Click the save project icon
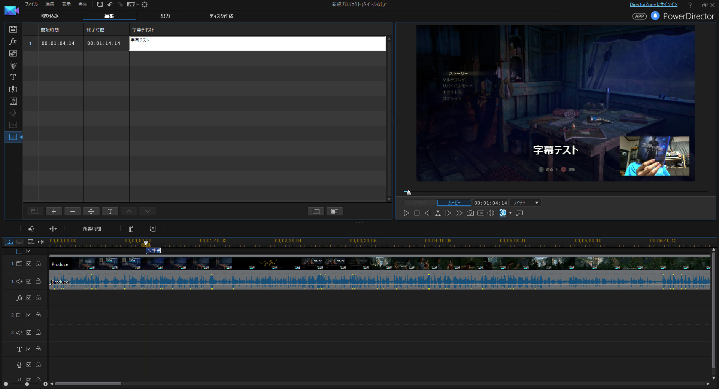The width and height of the screenshot is (719, 389). point(100,4)
